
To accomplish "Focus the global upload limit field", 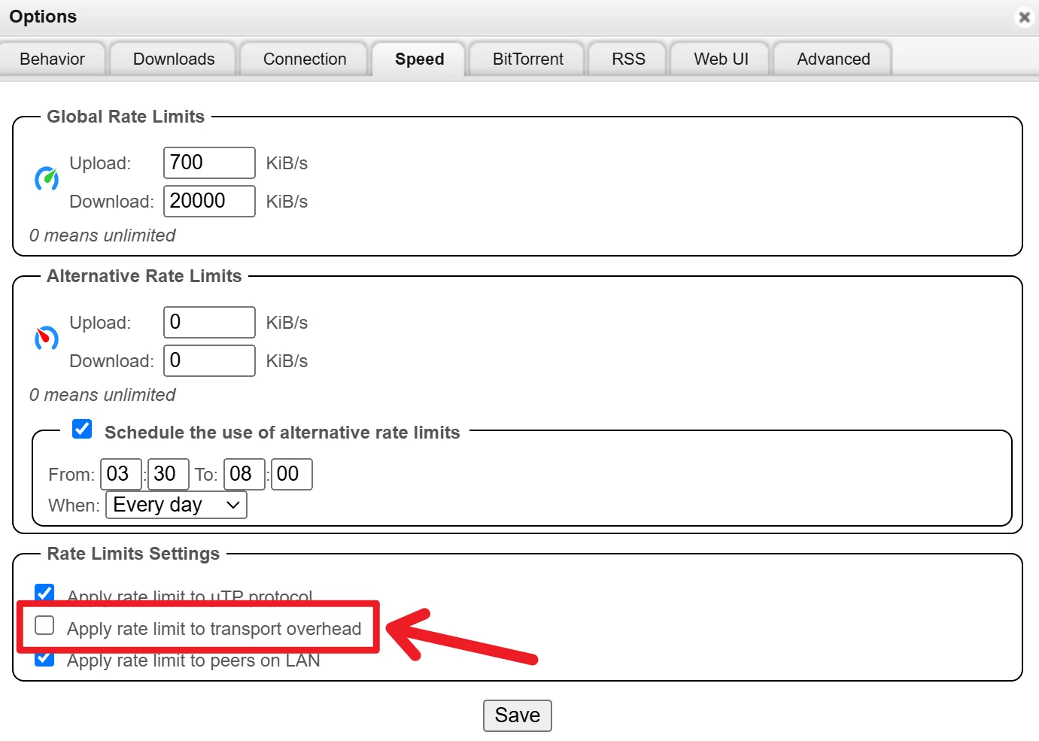I will click(x=209, y=162).
